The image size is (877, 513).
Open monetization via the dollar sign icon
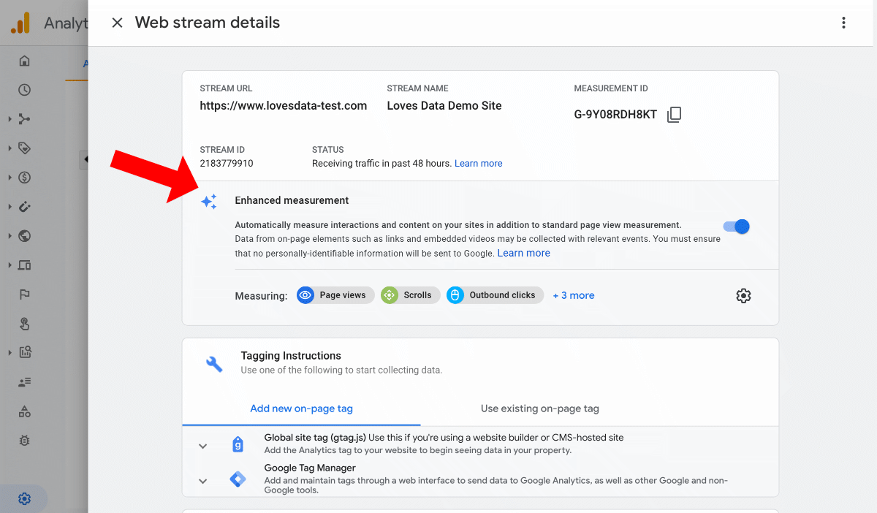(x=23, y=177)
